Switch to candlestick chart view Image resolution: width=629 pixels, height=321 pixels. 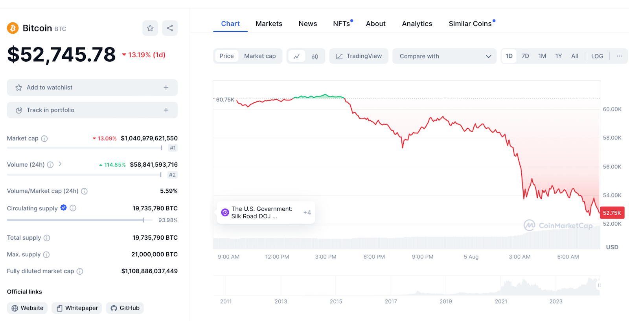[x=315, y=56]
